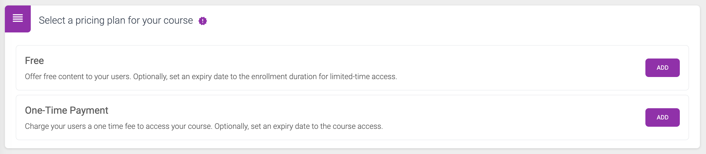Click 'Offer free content to your users' sentence
This screenshot has height=154, width=706.
coord(78,76)
